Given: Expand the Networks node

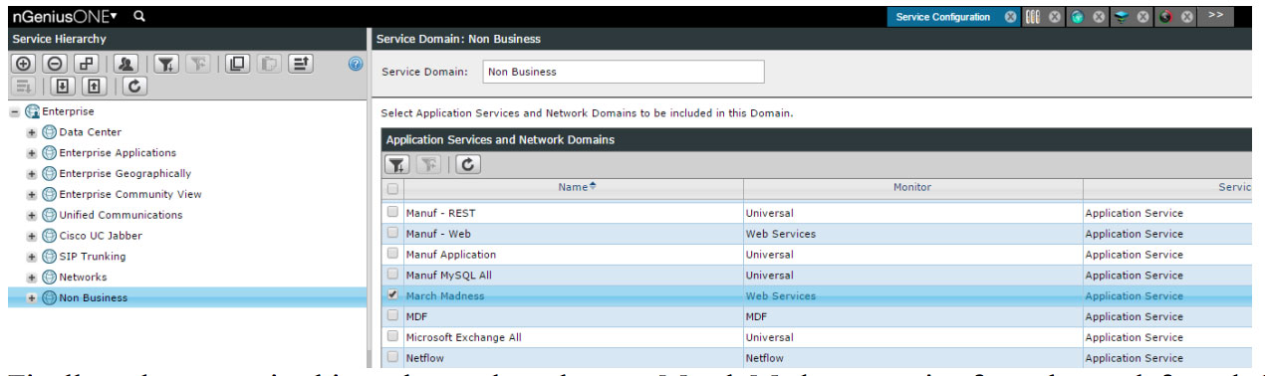Looking at the screenshot, I should coord(32,278).
